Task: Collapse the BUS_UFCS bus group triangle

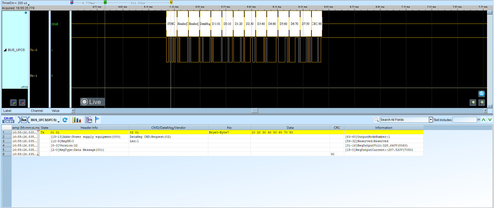Action: click(5, 50)
